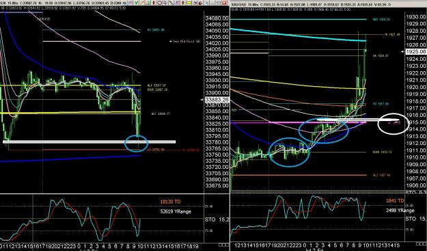Click the ML3 1907.45 level label
Screen dimensions: 427x251
point(381,175)
